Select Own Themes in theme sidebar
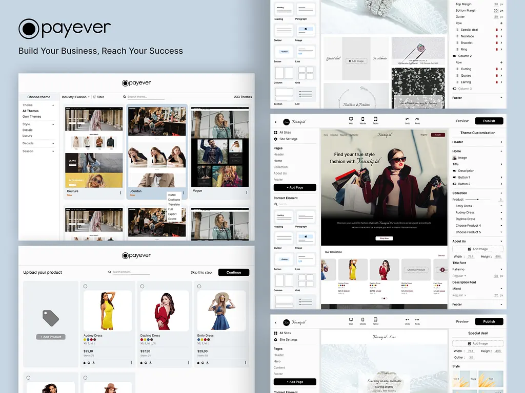This screenshot has height=393, width=525. [32, 117]
